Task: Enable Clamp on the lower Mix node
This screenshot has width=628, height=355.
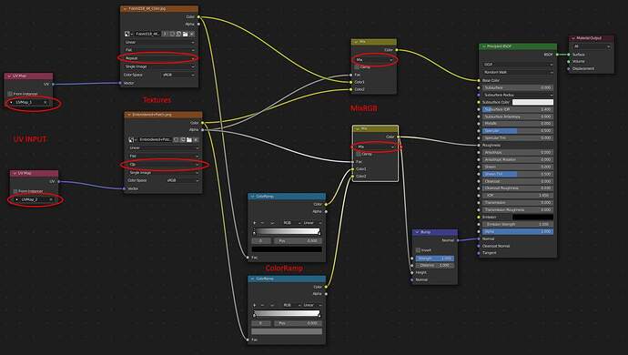Action: pyautogui.click(x=358, y=154)
